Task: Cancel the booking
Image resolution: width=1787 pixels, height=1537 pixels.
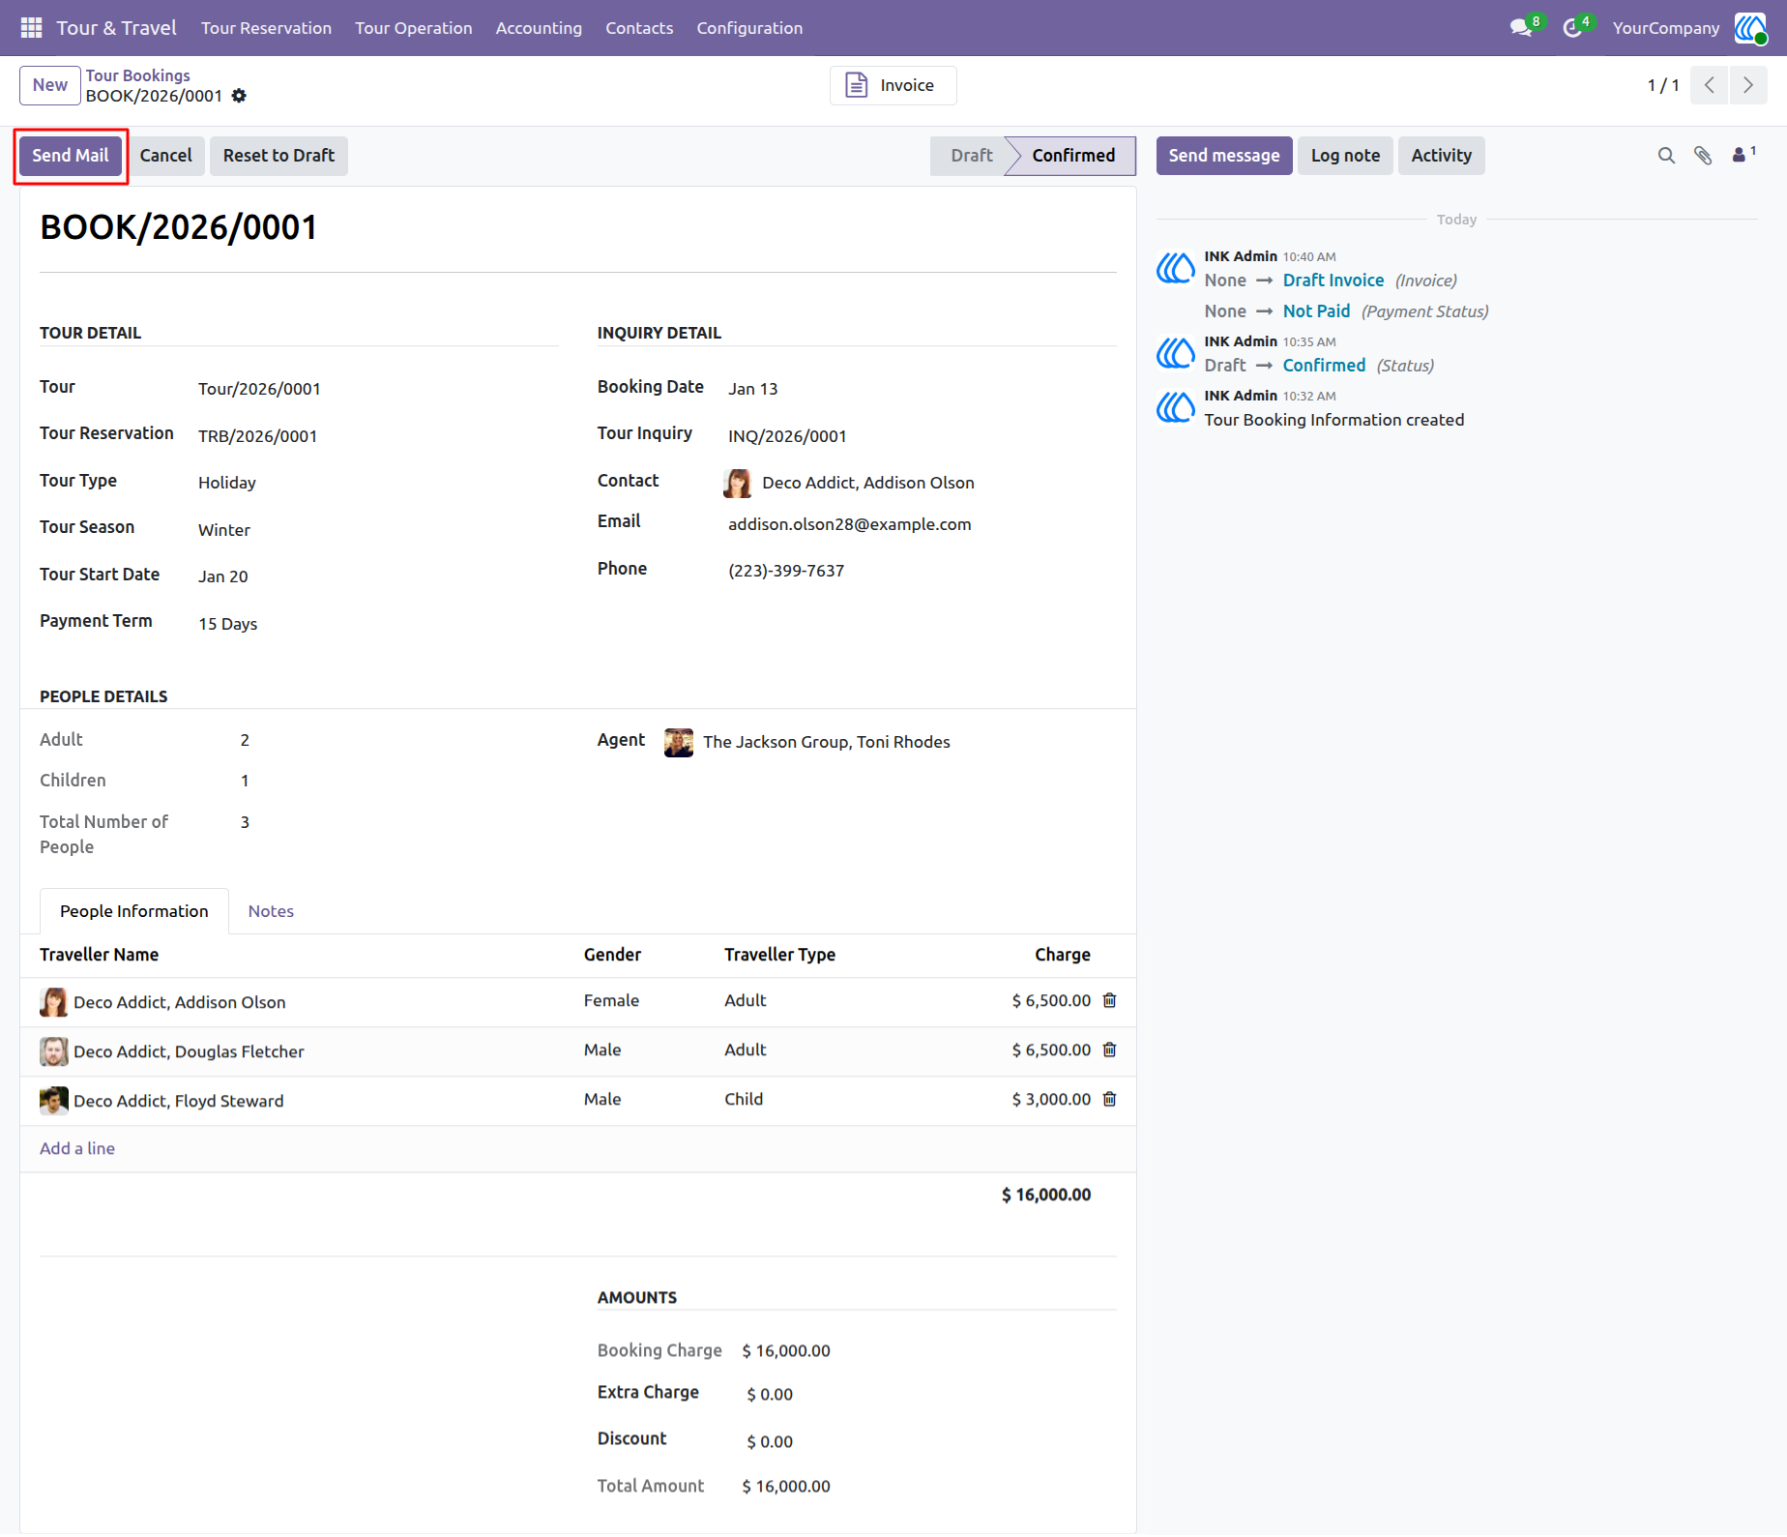Action: click(165, 156)
